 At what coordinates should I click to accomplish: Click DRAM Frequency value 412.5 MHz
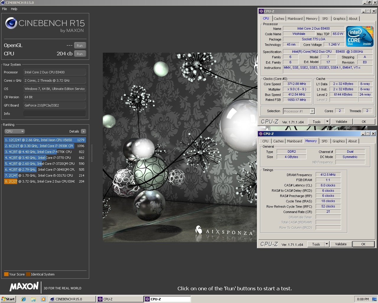pyautogui.click(x=328, y=175)
